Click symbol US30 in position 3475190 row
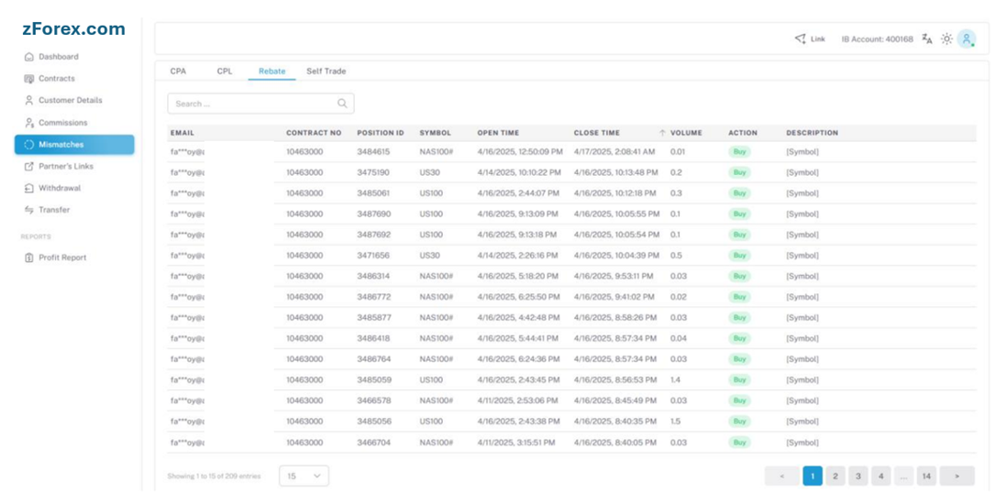Viewport: 1006px width, 504px height. (430, 172)
